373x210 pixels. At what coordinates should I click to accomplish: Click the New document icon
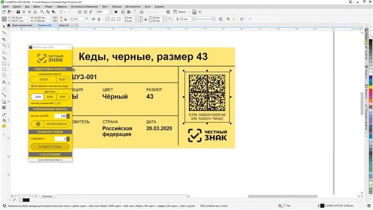tap(3, 12)
